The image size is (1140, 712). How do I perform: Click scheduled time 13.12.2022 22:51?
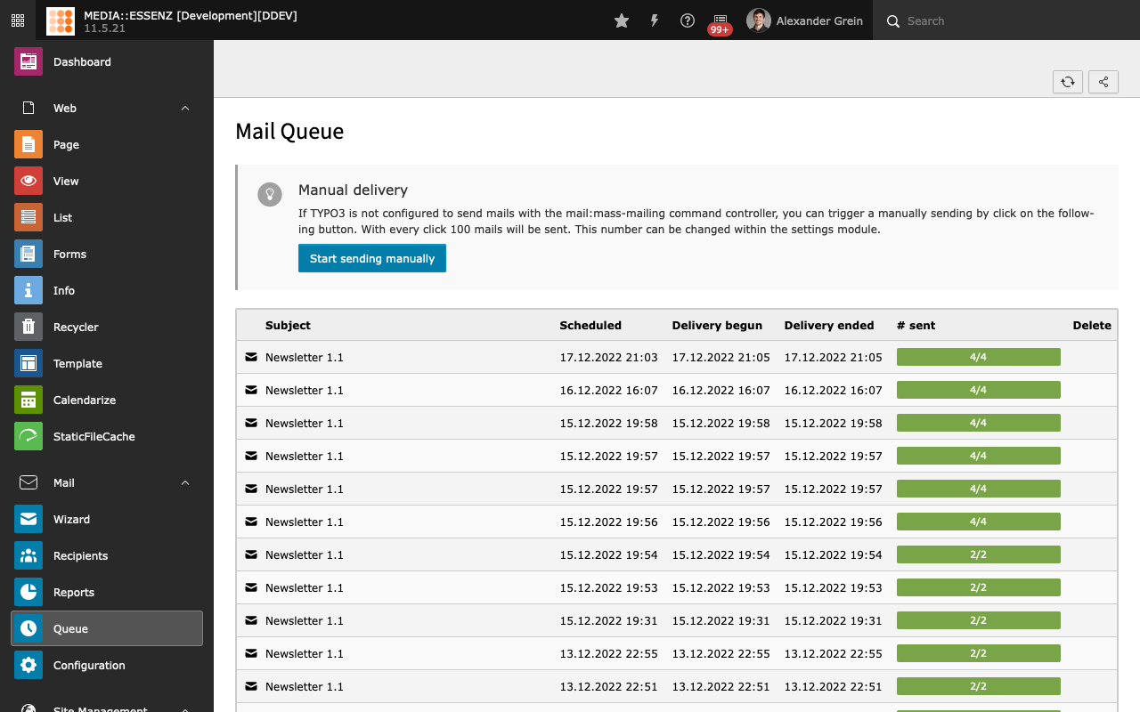click(608, 686)
